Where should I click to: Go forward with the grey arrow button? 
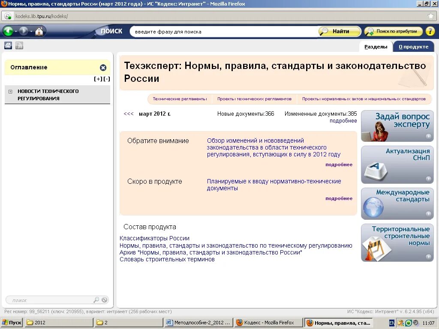click(24, 31)
